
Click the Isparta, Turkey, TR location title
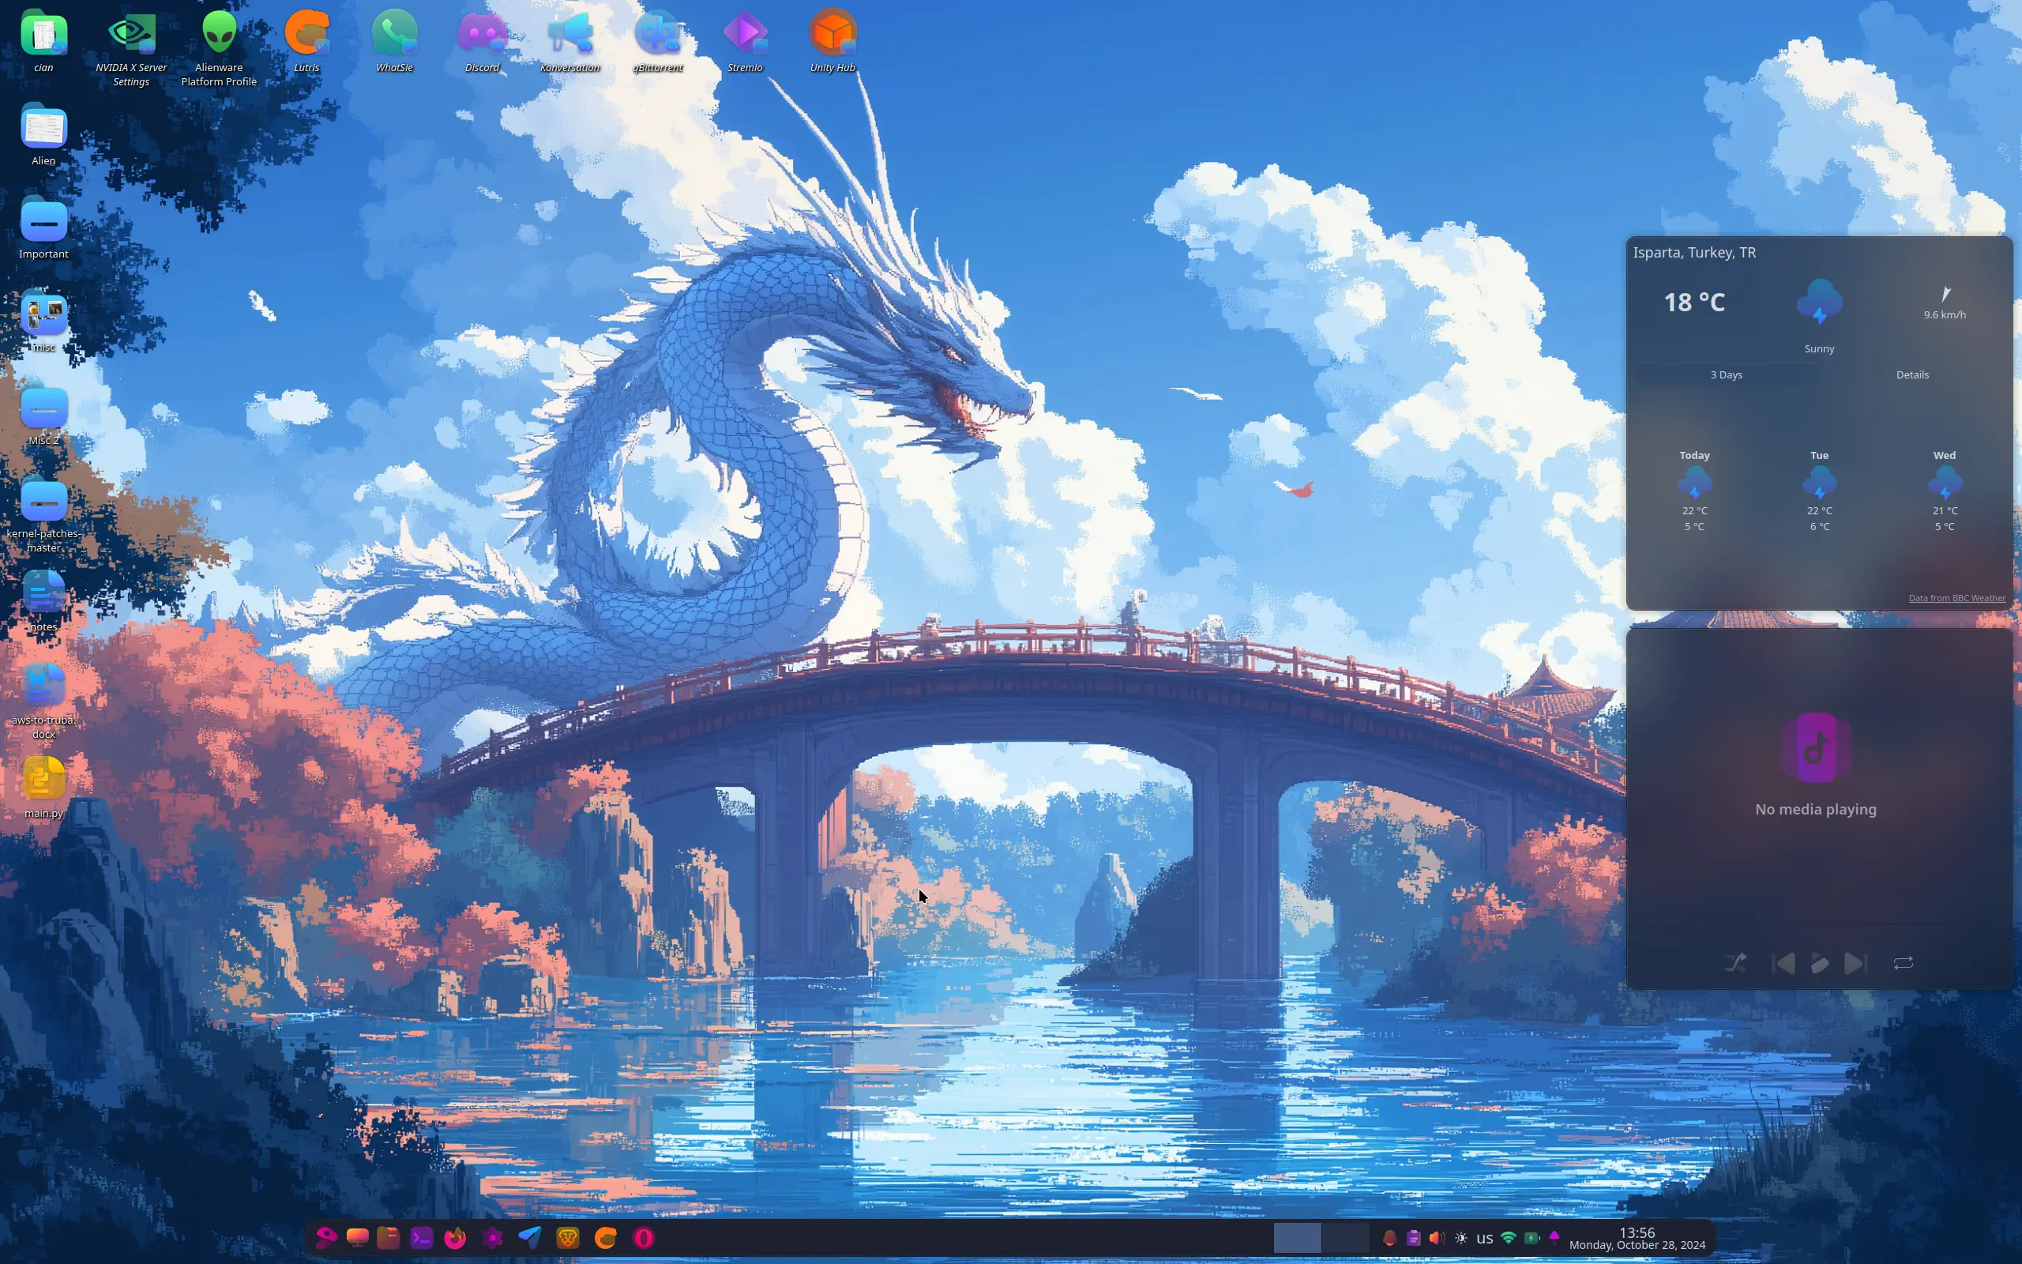[x=1694, y=253]
